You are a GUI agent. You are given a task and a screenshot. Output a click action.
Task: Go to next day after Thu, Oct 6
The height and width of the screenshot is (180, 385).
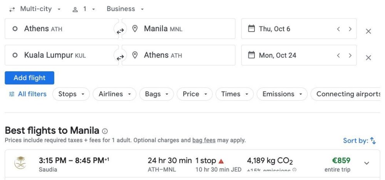click(x=350, y=29)
